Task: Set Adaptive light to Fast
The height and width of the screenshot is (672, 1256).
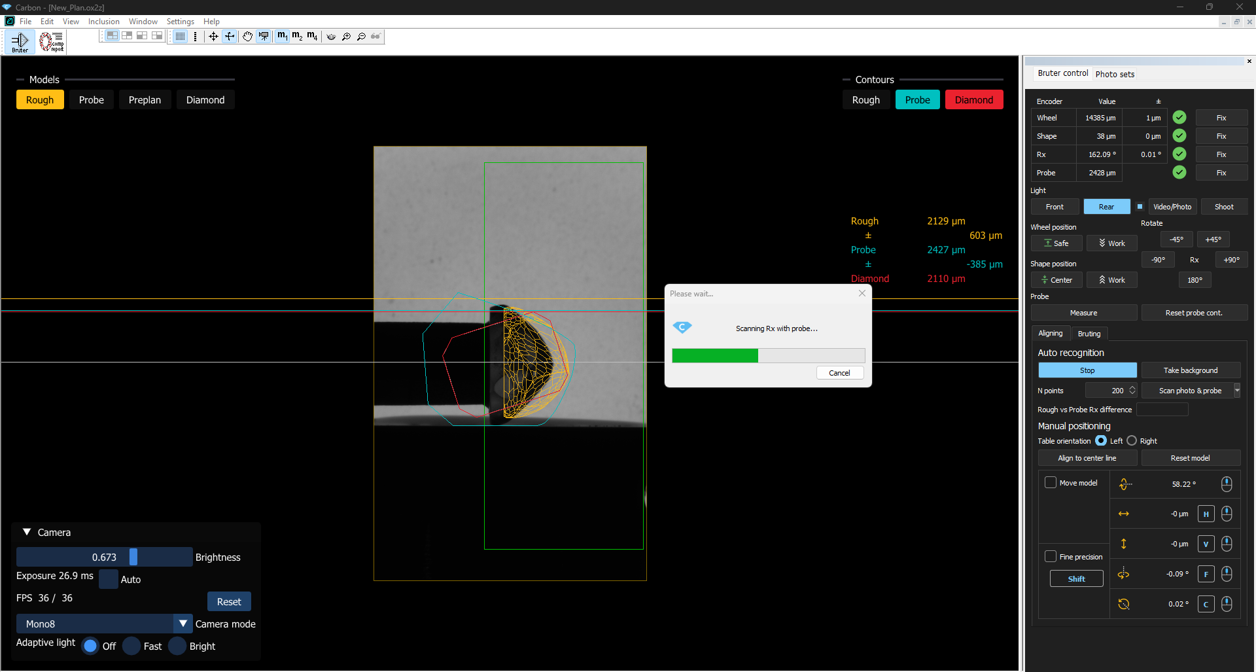Action: pyautogui.click(x=131, y=646)
